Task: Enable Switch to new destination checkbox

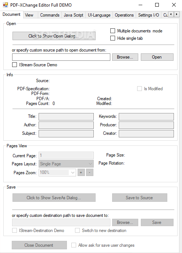Action: (x=77, y=231)
